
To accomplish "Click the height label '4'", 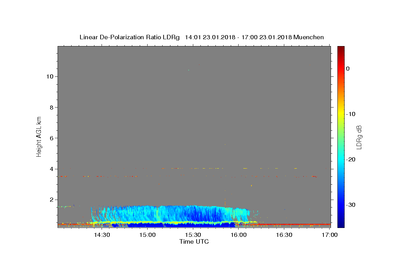I will [52, 169].
